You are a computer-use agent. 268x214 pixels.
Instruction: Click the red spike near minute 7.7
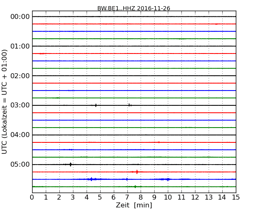[x=137, y=172]
